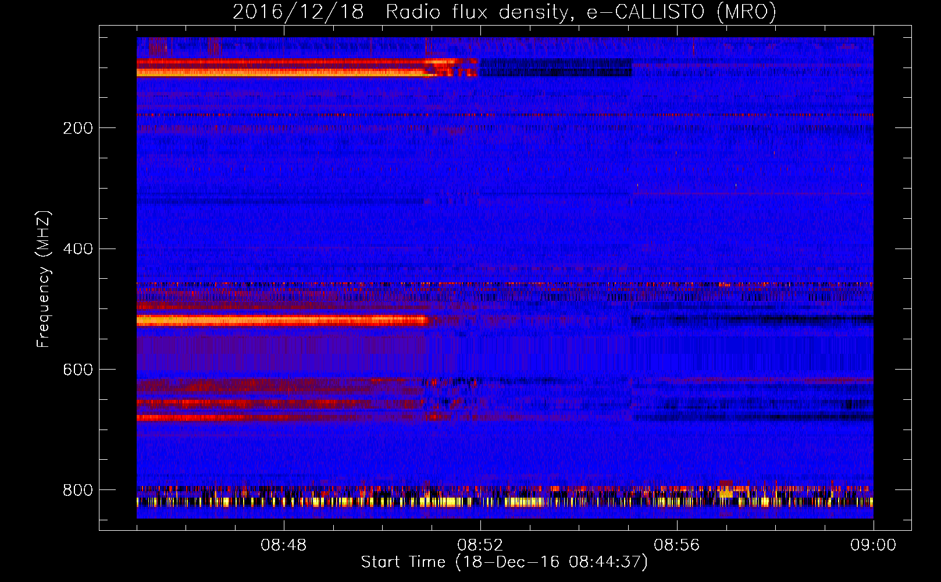Click the yellow flickering band near 820 MHz
The height and width of the screenshot is (582, 941).
click(505, 502)
